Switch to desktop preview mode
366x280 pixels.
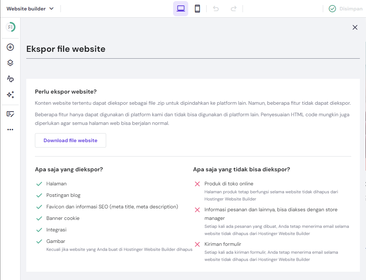point(181,8)
